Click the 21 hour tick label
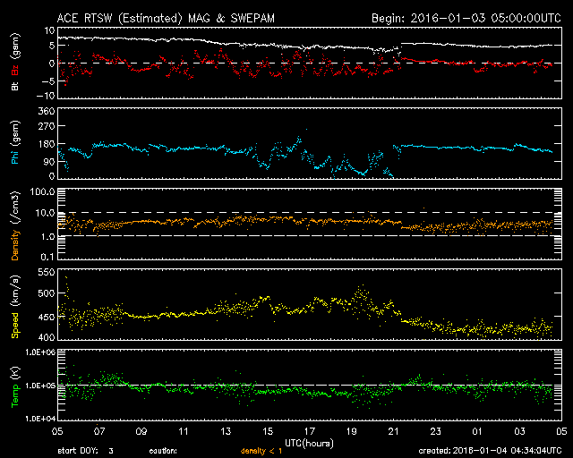Viewport: 573px width, 458px height. (393, 431)
